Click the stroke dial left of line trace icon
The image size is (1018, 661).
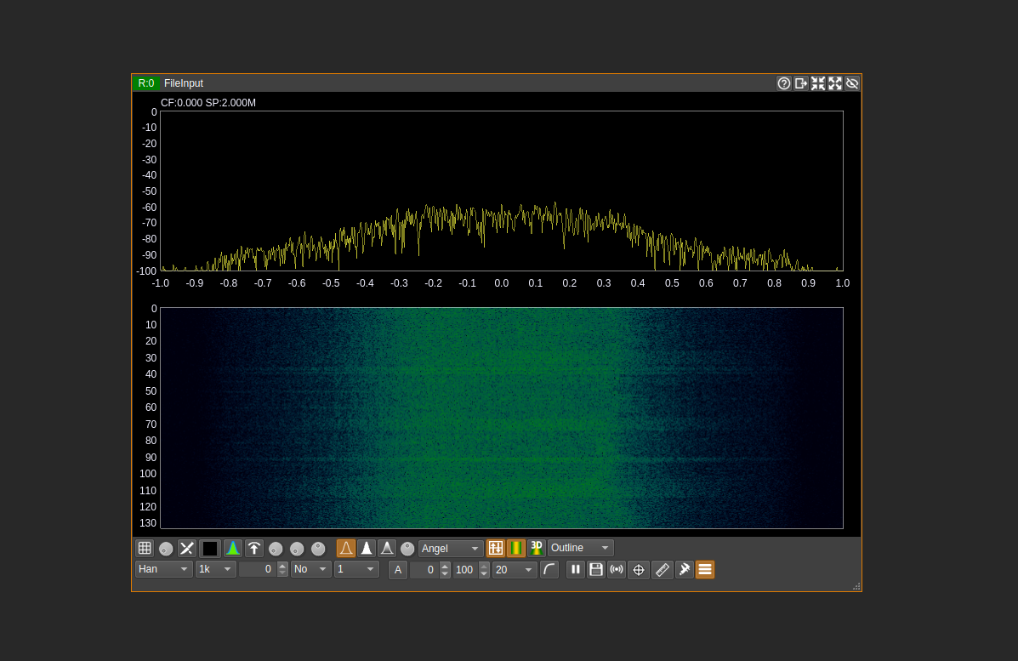(318, 549)
